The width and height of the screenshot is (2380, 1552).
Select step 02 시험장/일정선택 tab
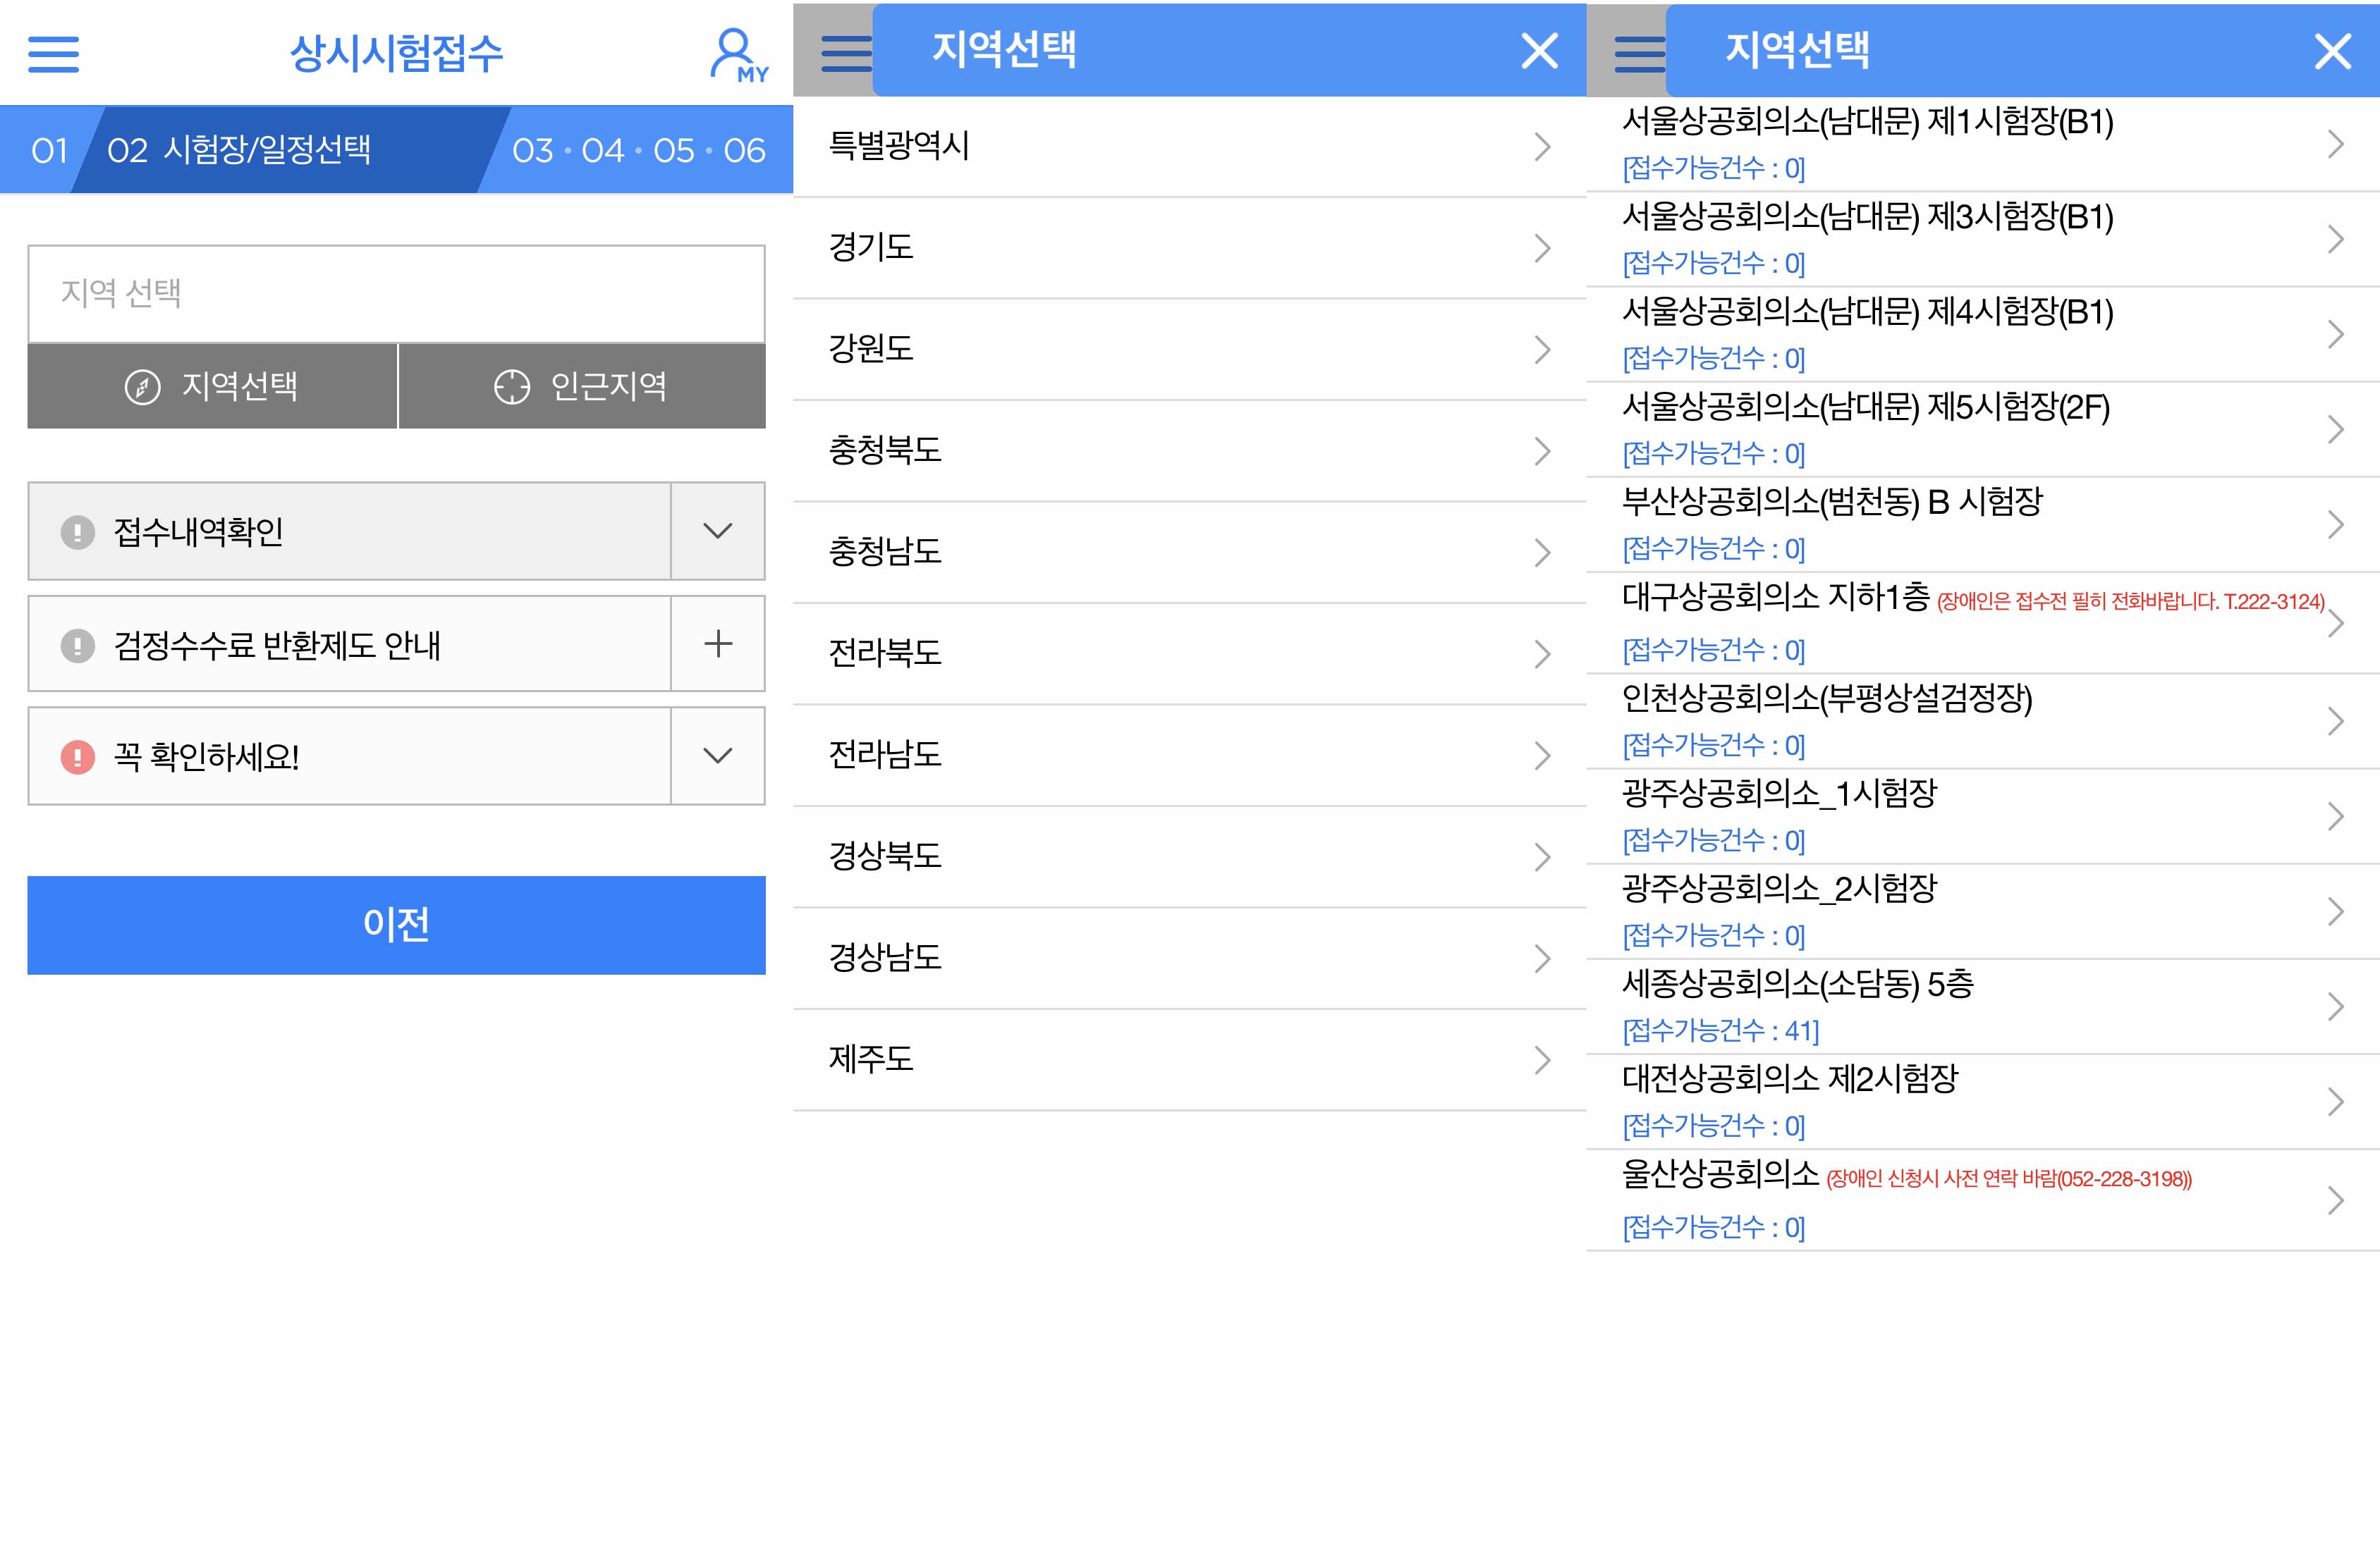(x=240, y=150)
